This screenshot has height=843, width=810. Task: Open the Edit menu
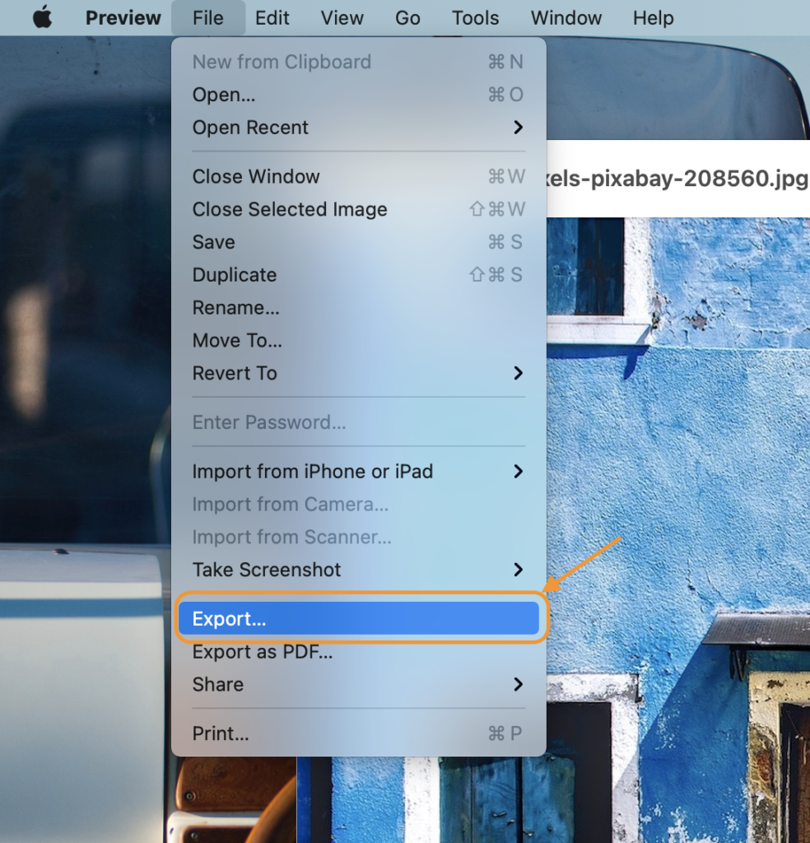tap(272, 17)
